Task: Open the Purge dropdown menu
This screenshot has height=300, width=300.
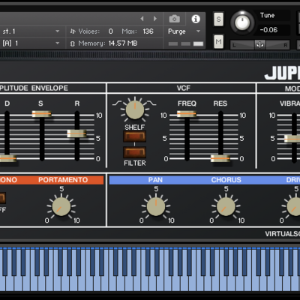Action: coord(184,31)
